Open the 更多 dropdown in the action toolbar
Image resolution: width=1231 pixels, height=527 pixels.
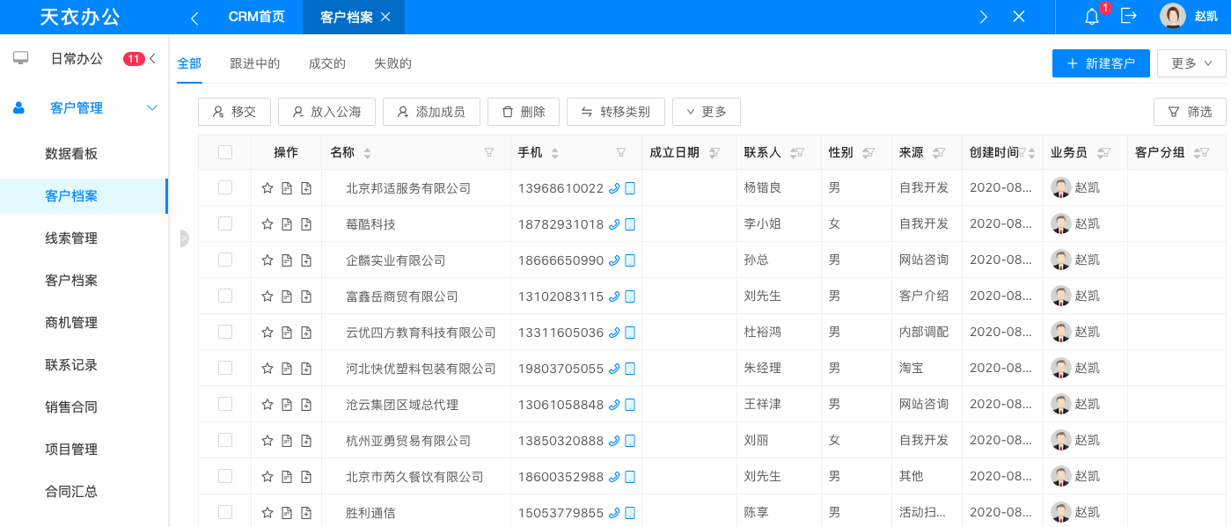tap(707, 112)
